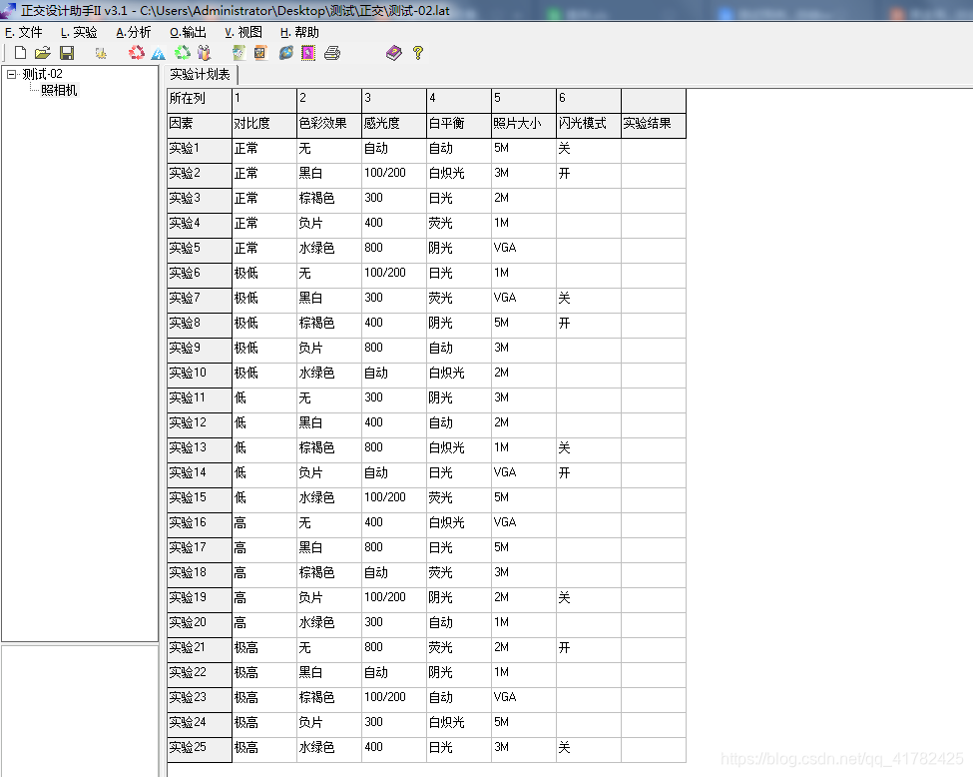
Task: Click the 实验结果 cell in row 实验1
Action: (x=654, y=151)
